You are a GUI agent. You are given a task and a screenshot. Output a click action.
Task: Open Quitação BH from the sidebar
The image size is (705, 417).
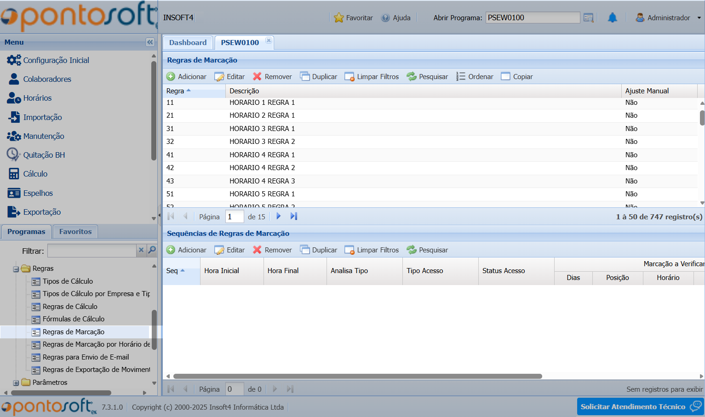tap(44, 155)
